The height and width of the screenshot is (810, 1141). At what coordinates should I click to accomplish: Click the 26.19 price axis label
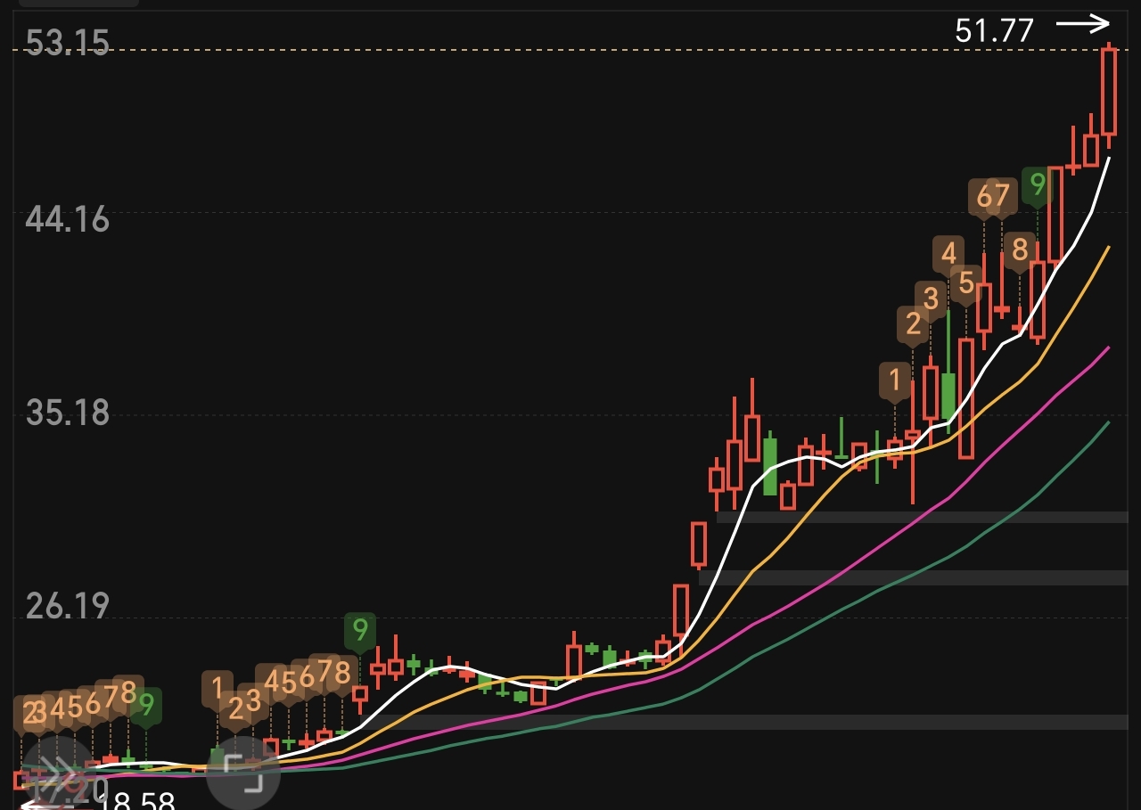68,606
